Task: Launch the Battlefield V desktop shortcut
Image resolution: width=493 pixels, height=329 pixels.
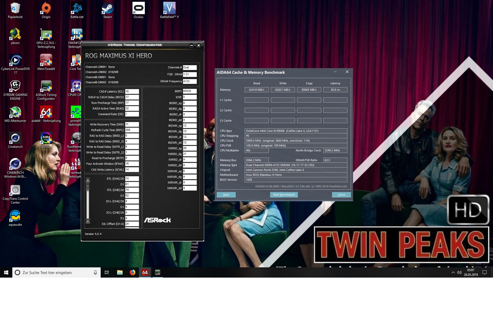Action: [169, 10]
